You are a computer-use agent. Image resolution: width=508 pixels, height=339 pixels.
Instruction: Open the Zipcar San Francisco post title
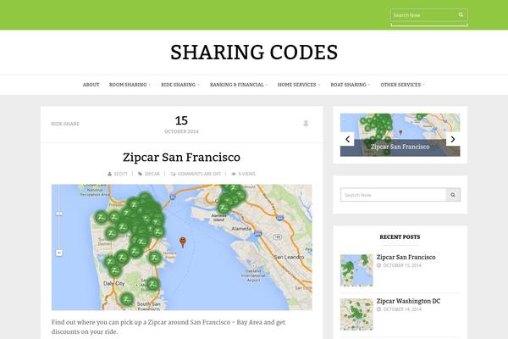click(x=181, y=158)
